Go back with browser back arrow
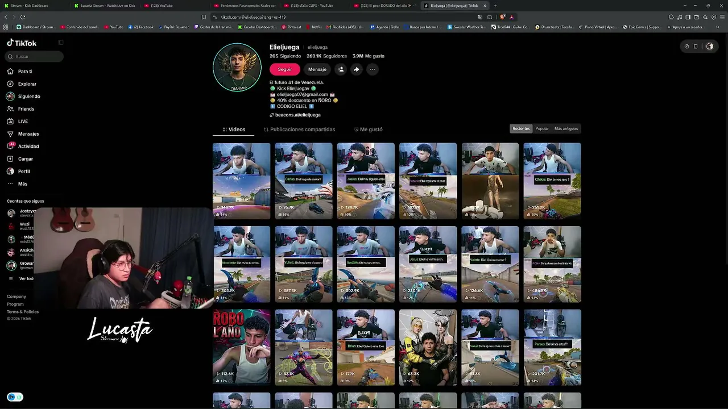Image resolution: width=728 pixels, height=409 pixels. click(6, 17)
